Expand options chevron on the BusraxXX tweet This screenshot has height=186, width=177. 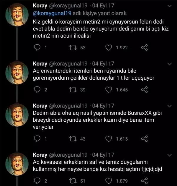(170, 106)
